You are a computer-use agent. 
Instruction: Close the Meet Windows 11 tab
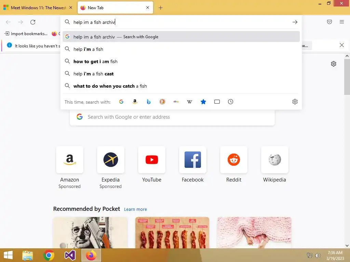(x=71, y=8)
